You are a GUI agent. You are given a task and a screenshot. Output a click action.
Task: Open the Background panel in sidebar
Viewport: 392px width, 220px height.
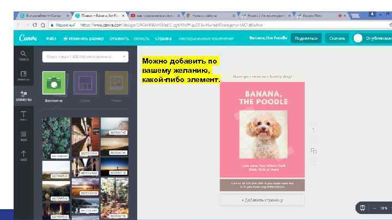pos(23,136)
